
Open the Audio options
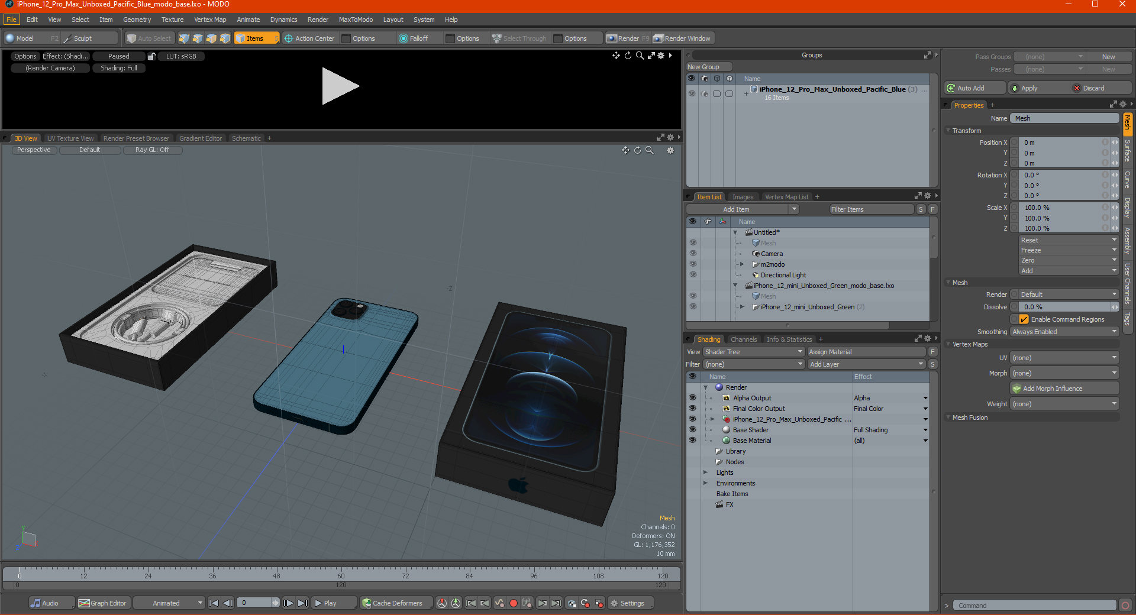pyautogui.click(x=51, y=603)
